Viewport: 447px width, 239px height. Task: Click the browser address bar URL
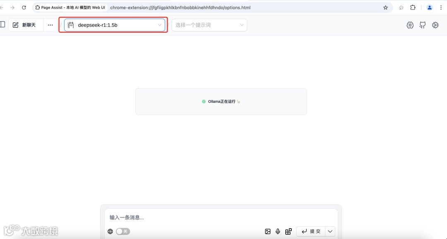(180, 8)
